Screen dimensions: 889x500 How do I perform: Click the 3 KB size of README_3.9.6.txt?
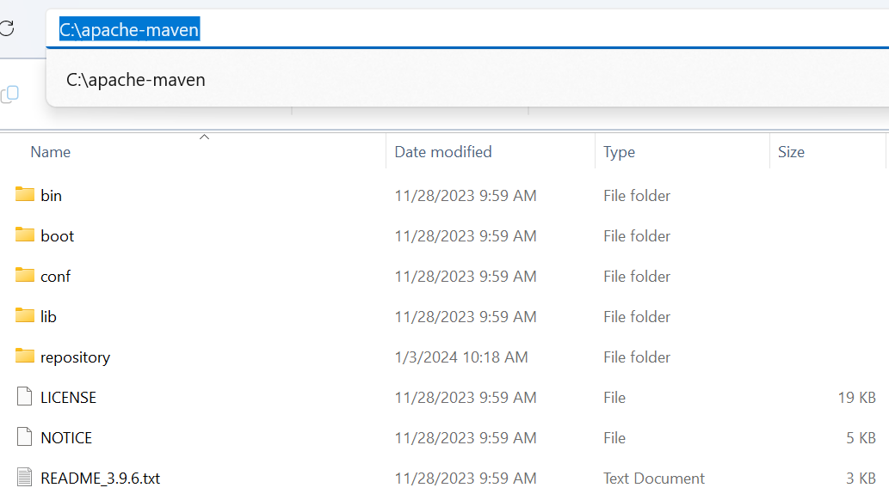coord(861,479)
